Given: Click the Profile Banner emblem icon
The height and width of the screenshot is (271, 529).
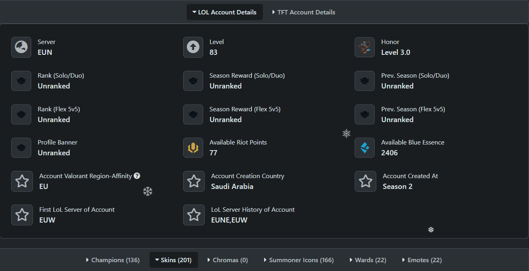Looking at the screenshot, I should pos(21,148).
